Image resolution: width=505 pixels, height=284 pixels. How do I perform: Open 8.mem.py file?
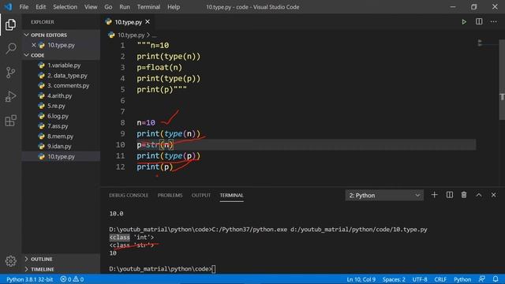(x=61, y=136)
